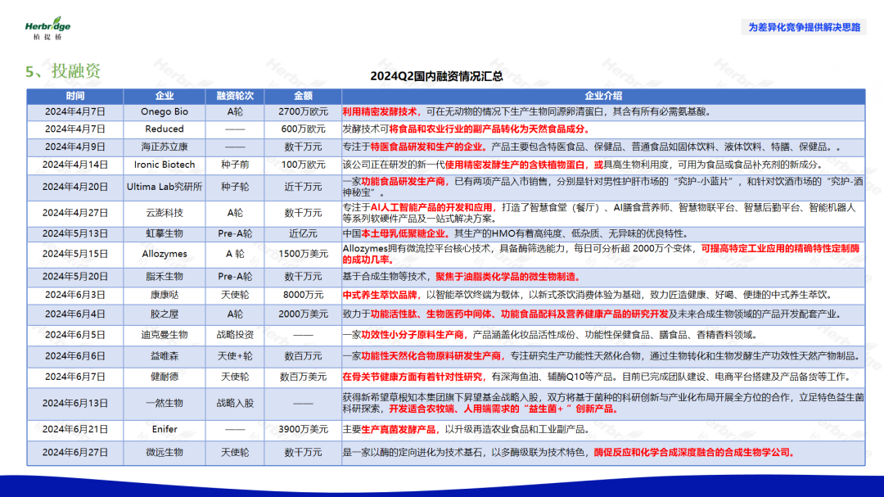The width and height of the screenshot is (884, 497).
Task: Select the 8000万元 amount cell
Action: (x=303, y=295)
